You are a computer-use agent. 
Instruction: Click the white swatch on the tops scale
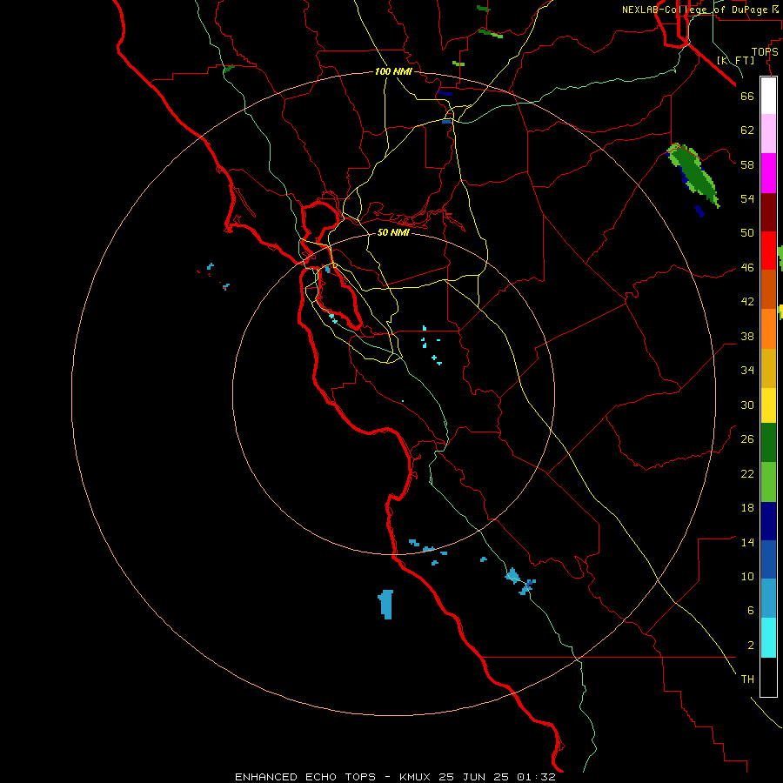tap(768, 96)
